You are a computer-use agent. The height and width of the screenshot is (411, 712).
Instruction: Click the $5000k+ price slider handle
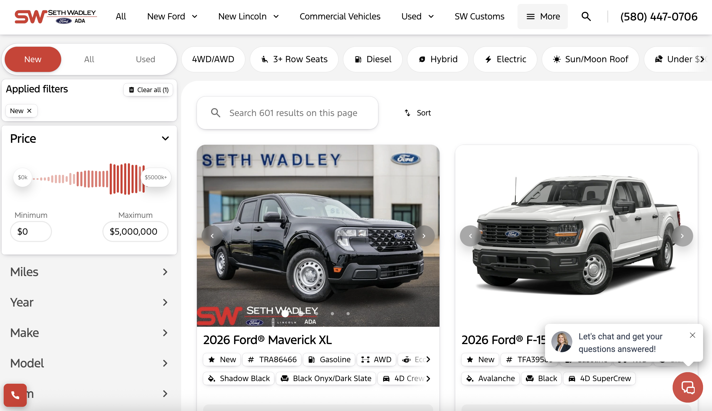156,177
